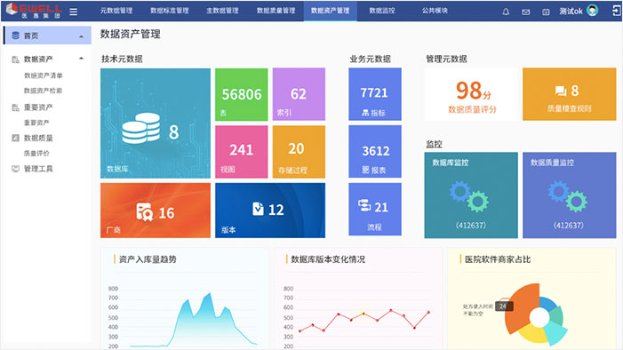Click the last red line chart point

pos(428,313)
